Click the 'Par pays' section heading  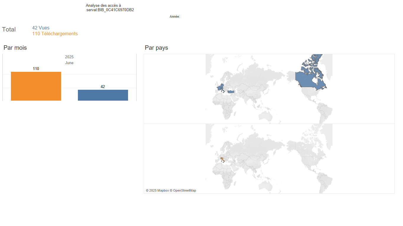pos(156,48)
